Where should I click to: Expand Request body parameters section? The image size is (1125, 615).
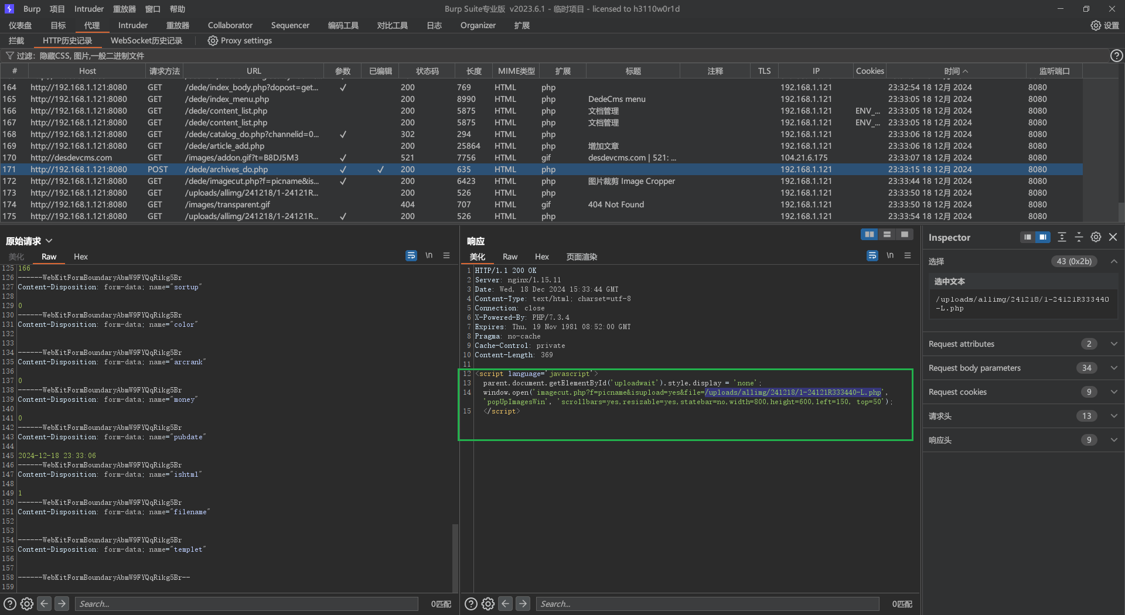click(1114, 368)
